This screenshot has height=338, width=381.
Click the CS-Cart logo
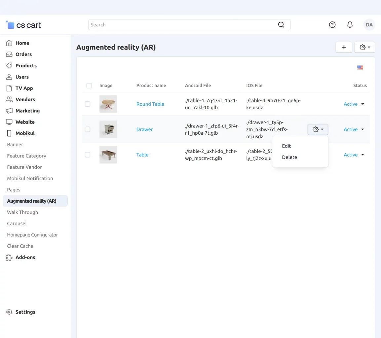[23, 25]
